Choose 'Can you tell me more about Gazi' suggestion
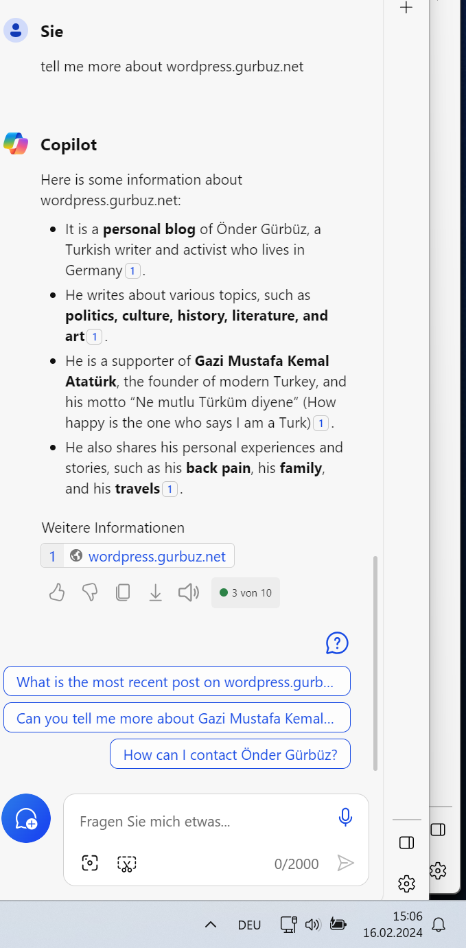466x948 pixels. click(177, 718)
